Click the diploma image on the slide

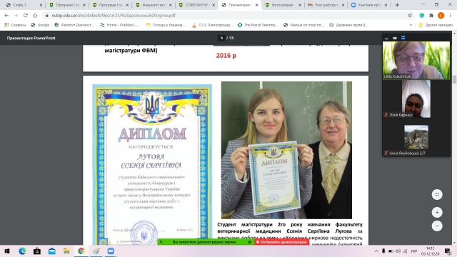pos(152,165)
